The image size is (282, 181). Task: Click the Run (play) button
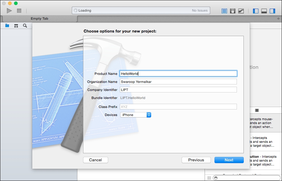[x=9, y=11]
